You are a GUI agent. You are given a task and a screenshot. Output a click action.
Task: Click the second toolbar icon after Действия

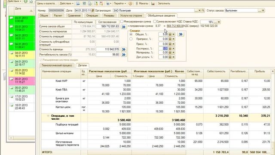pos(84,3)
